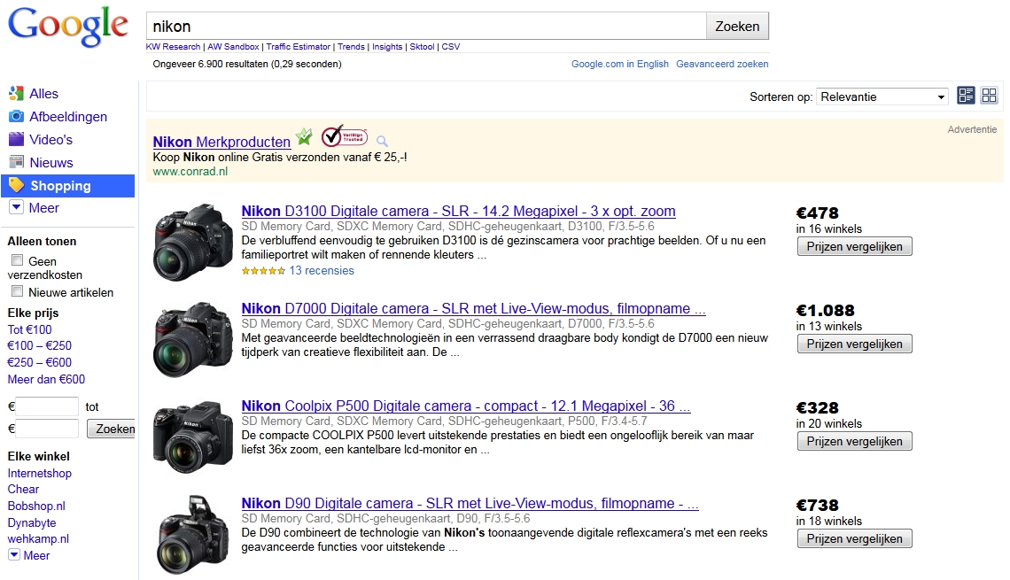Filter price €100 – €250
The image size is (1010, 580).
click(x=39, y=345)
